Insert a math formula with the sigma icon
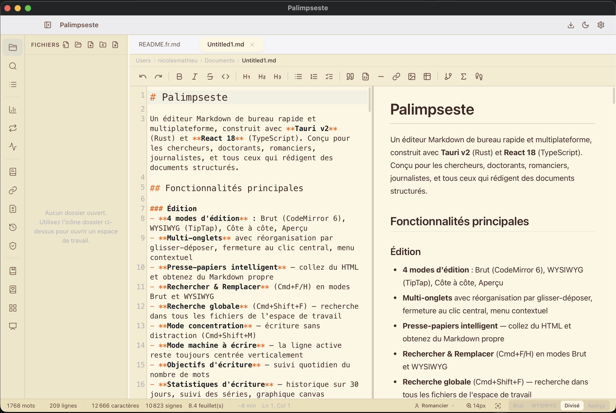This screenshot has height=413, width=616. (x=464, y=77)
